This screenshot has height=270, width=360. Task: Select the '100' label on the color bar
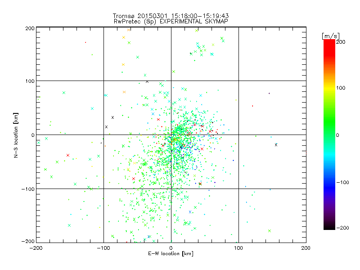[341, 88]
